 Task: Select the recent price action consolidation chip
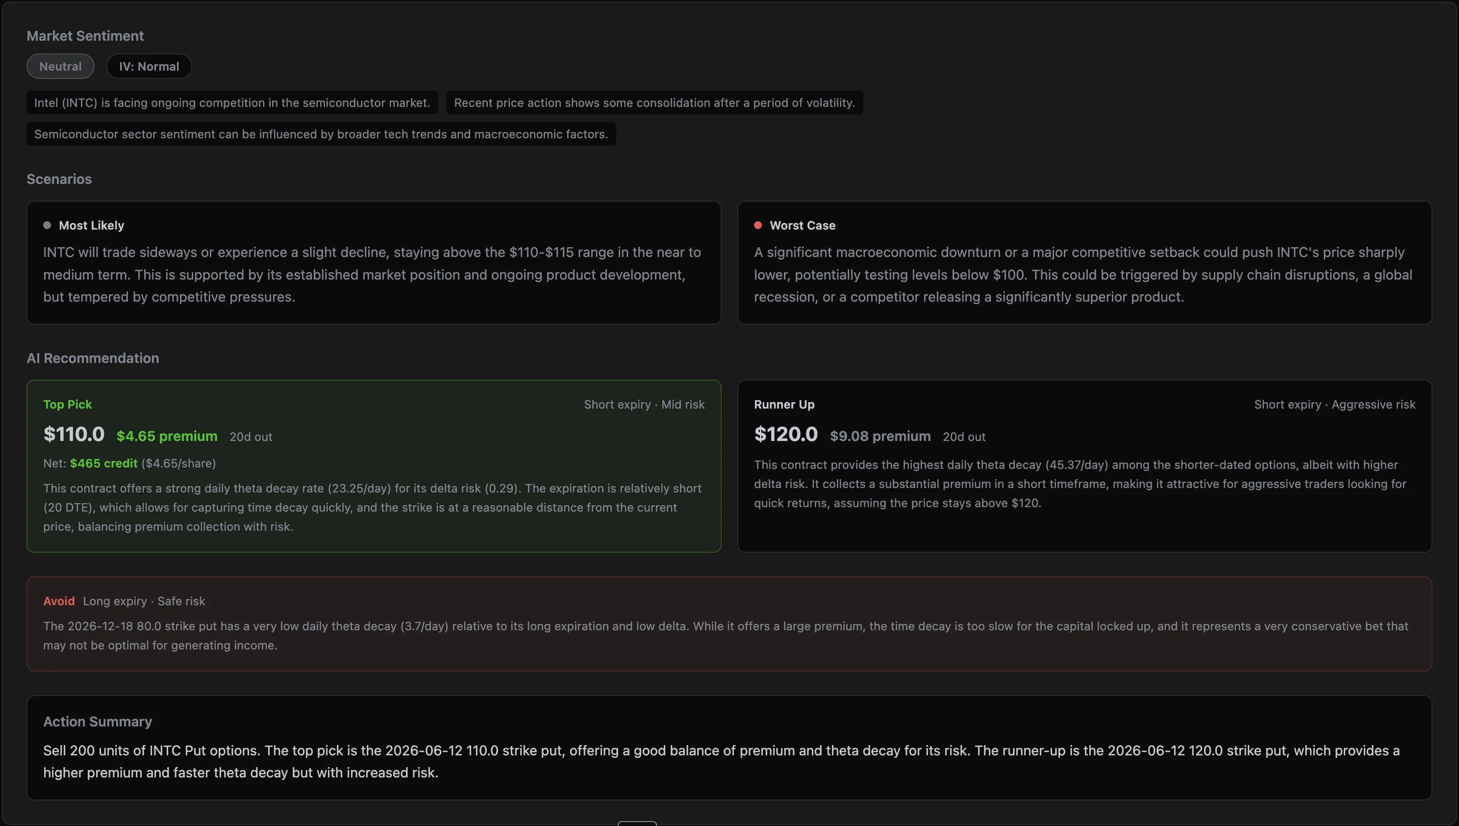pyautogui.click(x=654, y=103)
